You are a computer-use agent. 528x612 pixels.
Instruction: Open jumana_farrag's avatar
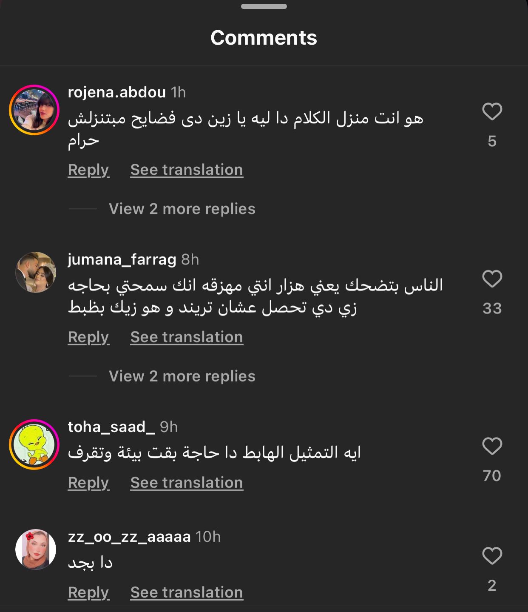pos(36,272)
